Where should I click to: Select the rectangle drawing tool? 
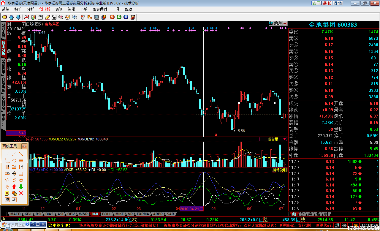point(7,161)
